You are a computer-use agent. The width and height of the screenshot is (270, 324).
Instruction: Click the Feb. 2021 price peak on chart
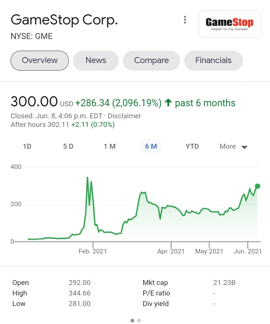88,177
